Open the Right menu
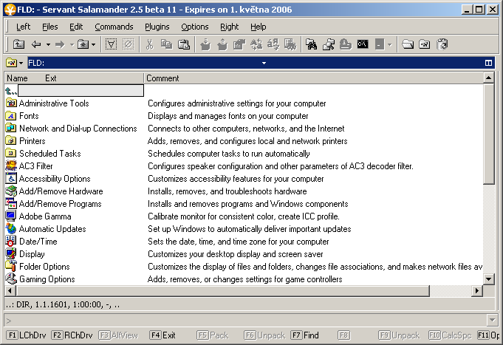 (x=230, y=27)
